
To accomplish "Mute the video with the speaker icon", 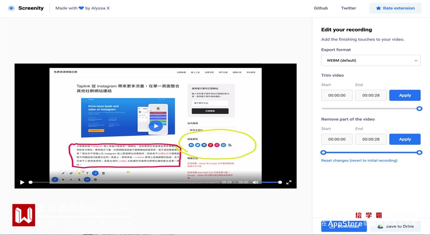I will tap(255, 182).
